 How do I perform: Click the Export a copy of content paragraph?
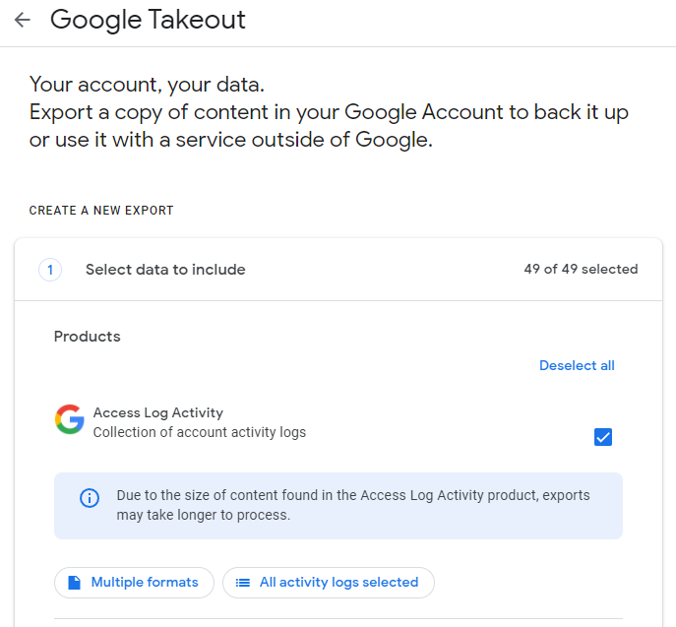[x=329, y=126]
